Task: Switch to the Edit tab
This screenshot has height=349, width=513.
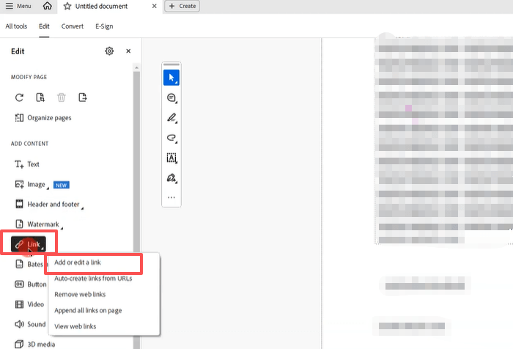Action: tap(44, 26)
